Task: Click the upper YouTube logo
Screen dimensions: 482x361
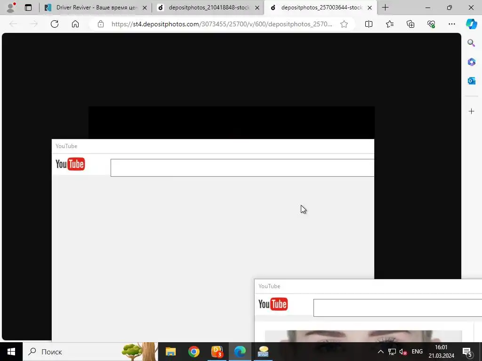Action: coord(70,164)
